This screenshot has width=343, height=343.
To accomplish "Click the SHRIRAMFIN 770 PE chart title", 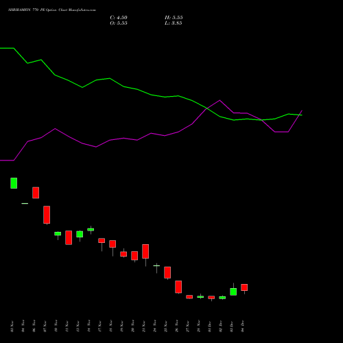I will click(x=52, y=10).
